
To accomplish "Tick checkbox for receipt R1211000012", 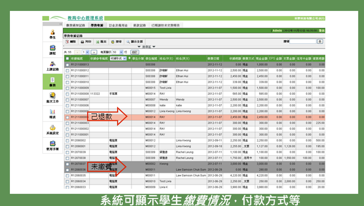I will 67,71.
